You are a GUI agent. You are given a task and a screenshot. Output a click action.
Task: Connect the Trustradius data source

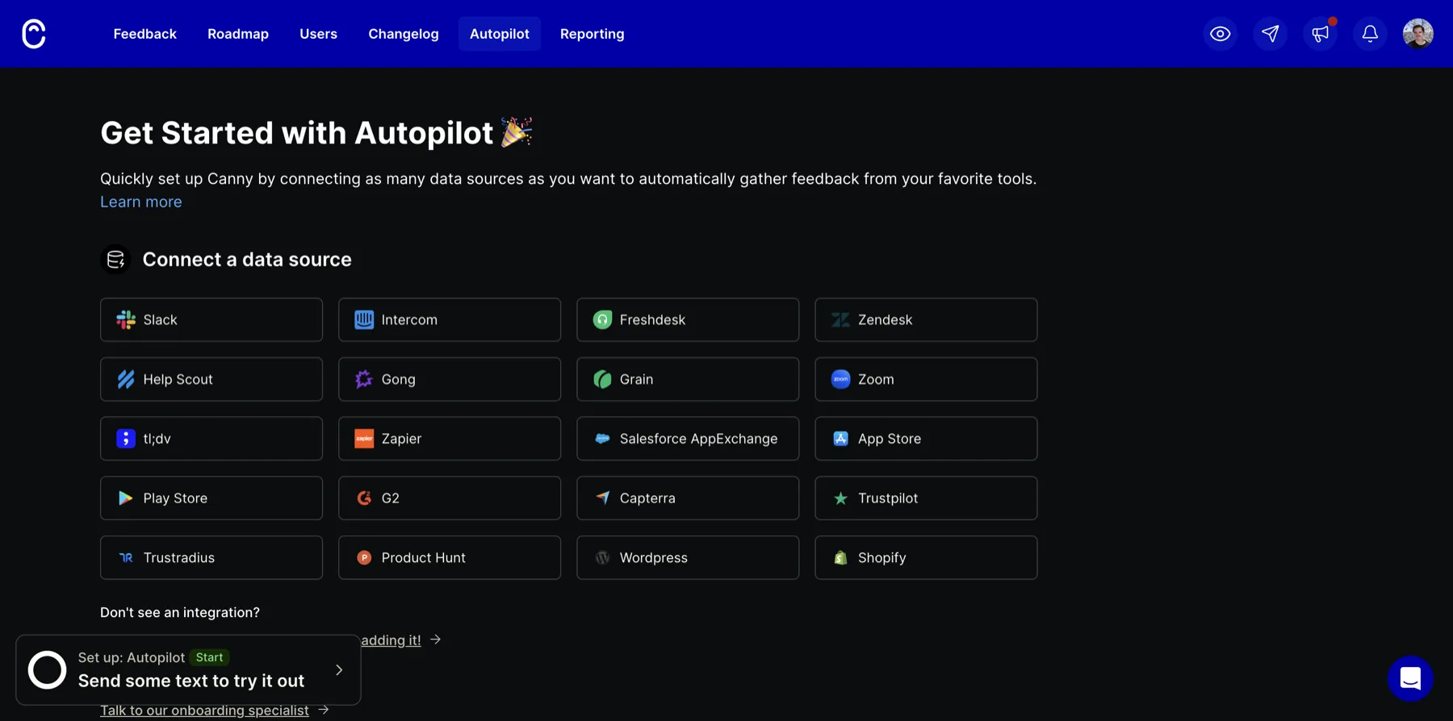tap(211, 558)
